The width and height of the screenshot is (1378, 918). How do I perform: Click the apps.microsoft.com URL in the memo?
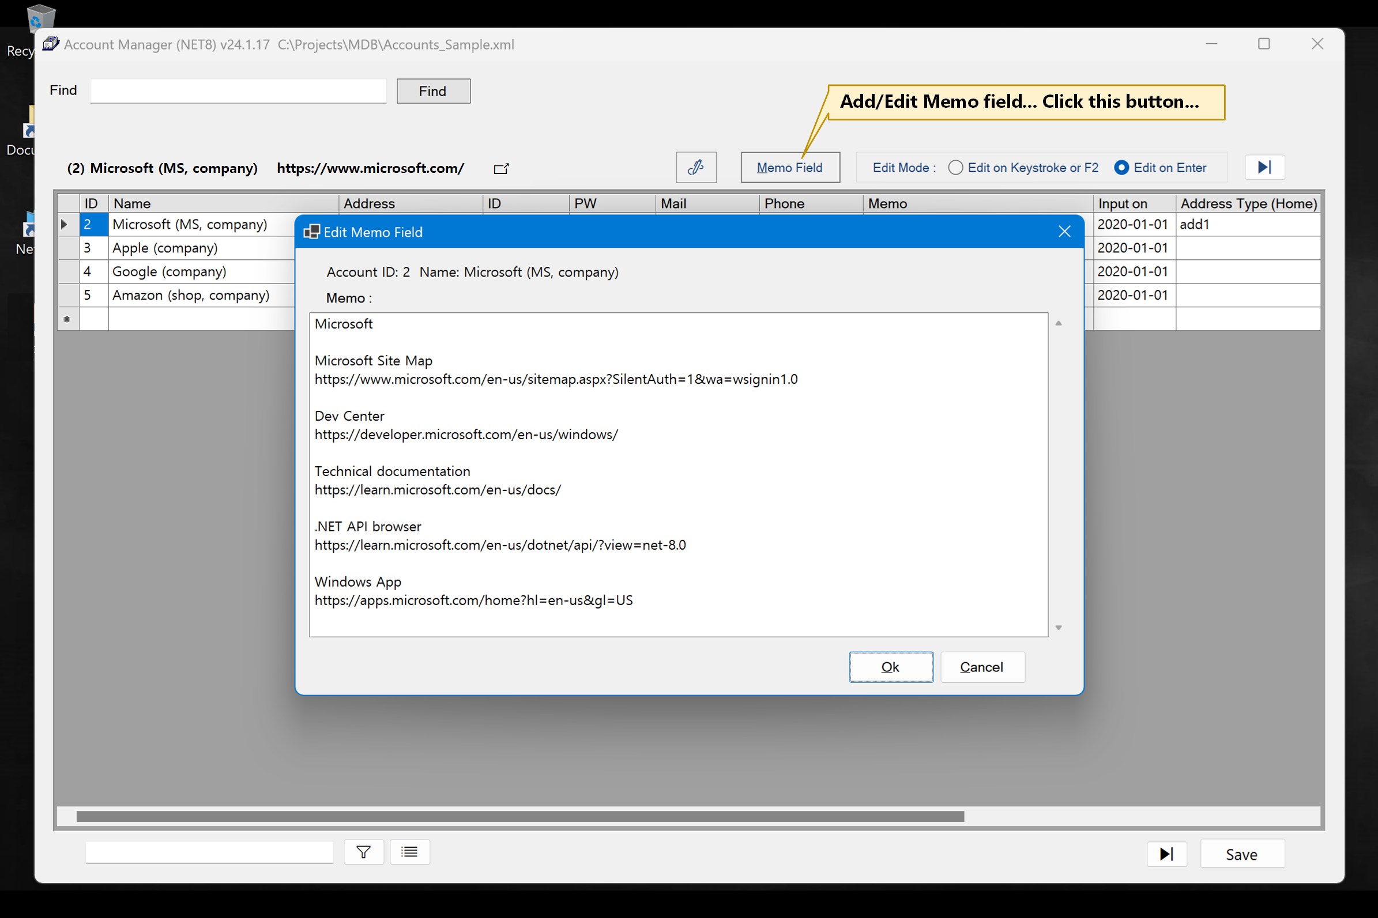[474, 600]
